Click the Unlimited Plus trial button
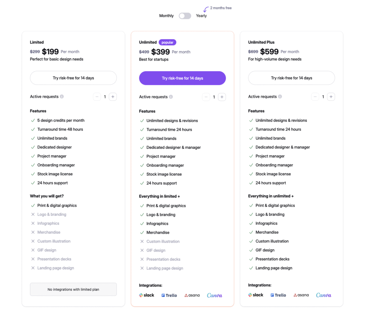The width and height of the screenshot is (366, 316). click(x=291, y=78)
